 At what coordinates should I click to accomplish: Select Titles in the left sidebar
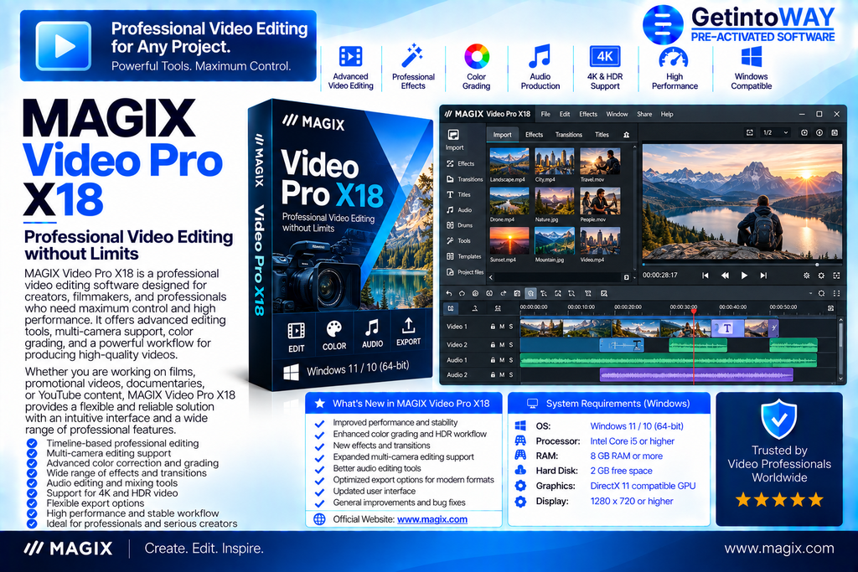(458, 194)
